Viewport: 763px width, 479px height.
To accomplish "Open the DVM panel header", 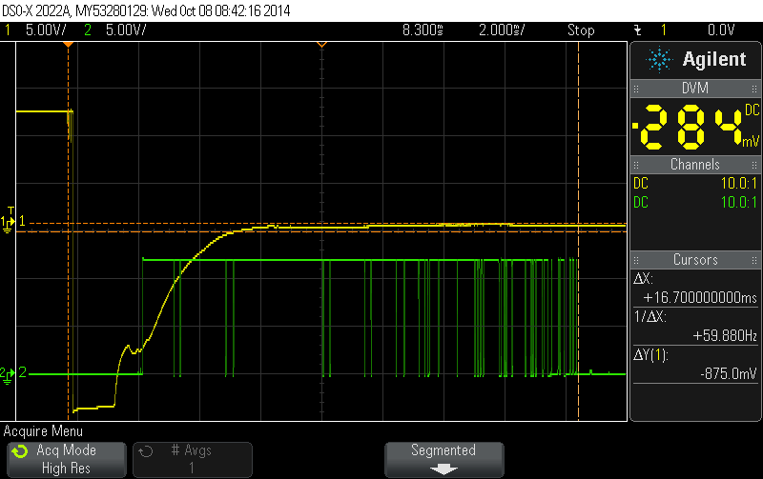I will 695,89.
